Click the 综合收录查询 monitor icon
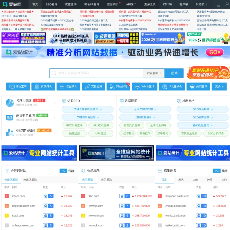This screenshot has width=230, height=230. click(10, 118)
